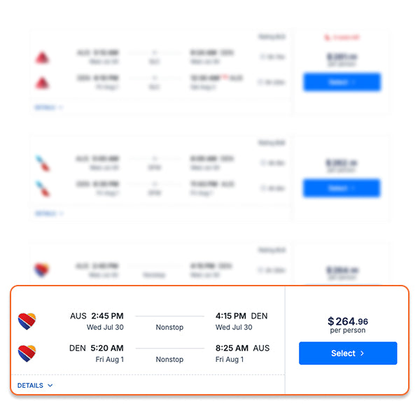420x420 pixels.
Task: Click American Airlines logo on second card's return flight
Action: pos(43,188)
